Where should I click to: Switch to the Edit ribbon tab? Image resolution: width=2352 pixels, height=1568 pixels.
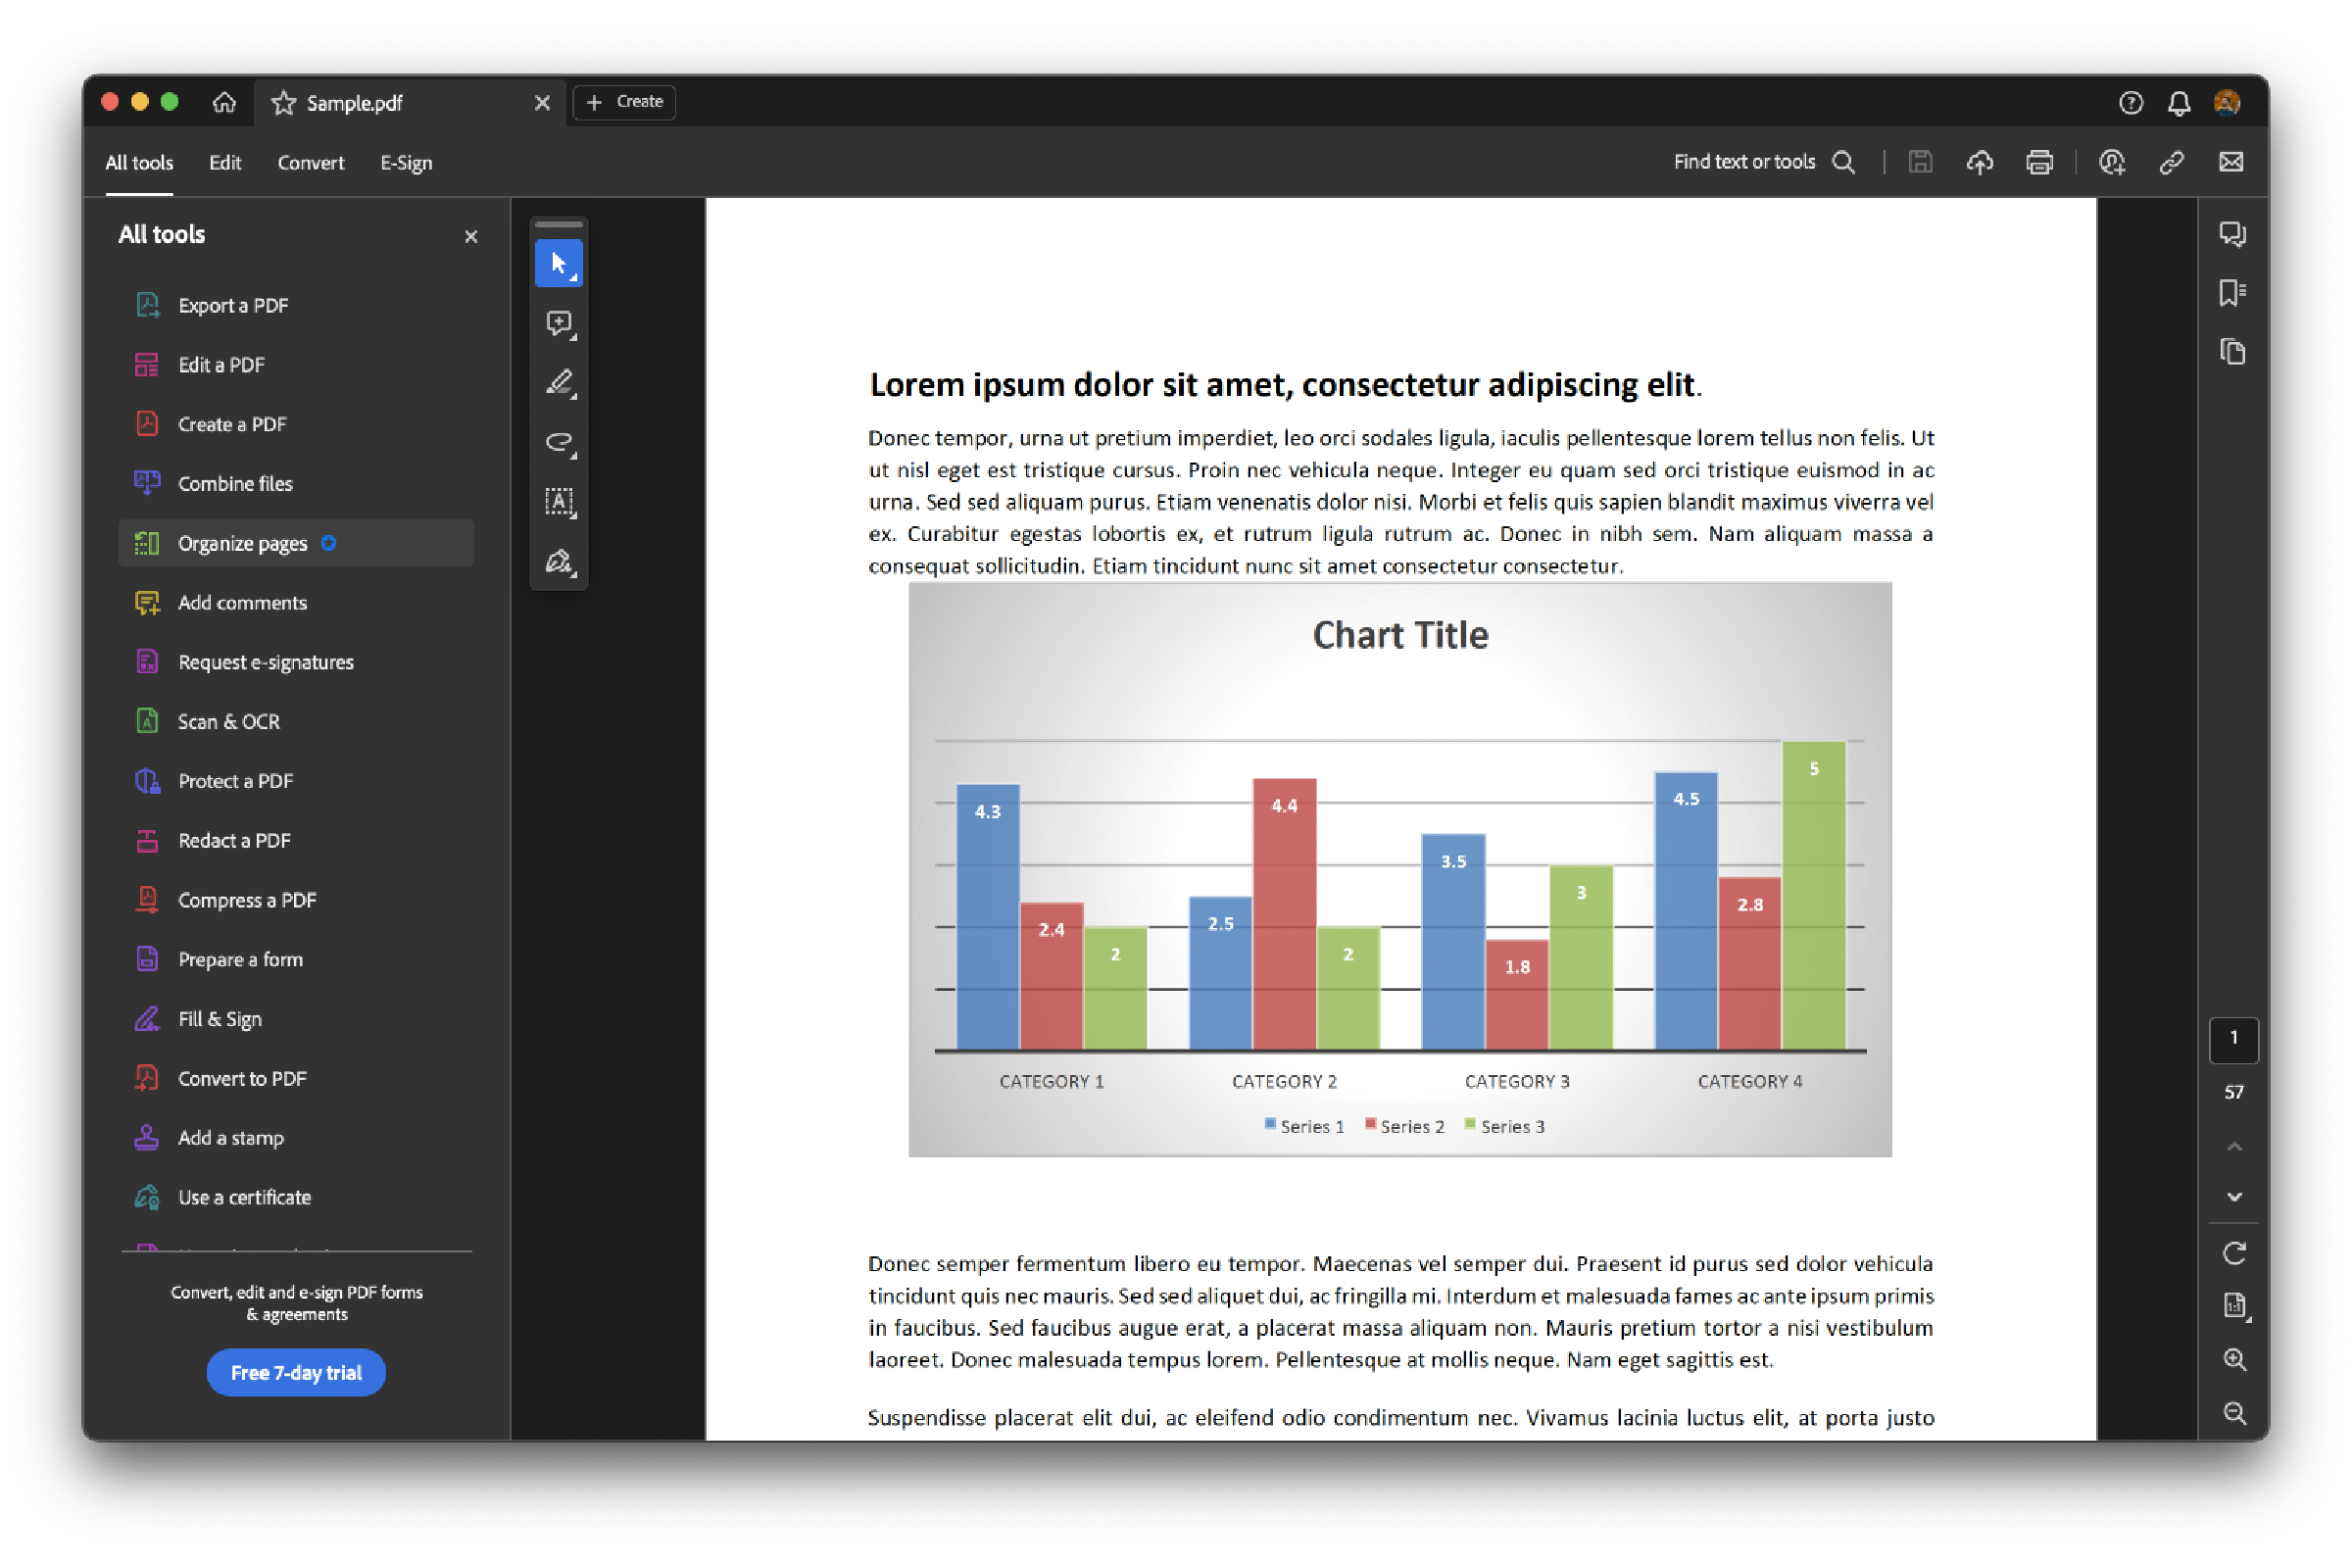coord(224,162)
